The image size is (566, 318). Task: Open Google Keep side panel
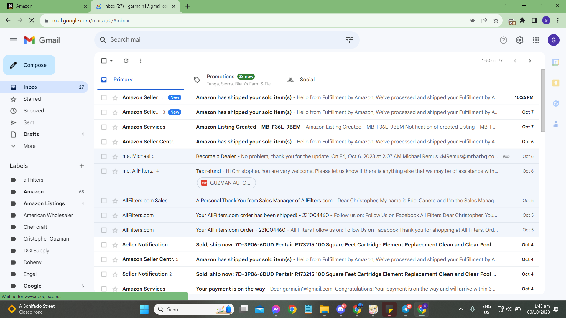click(x=556, y=83)
